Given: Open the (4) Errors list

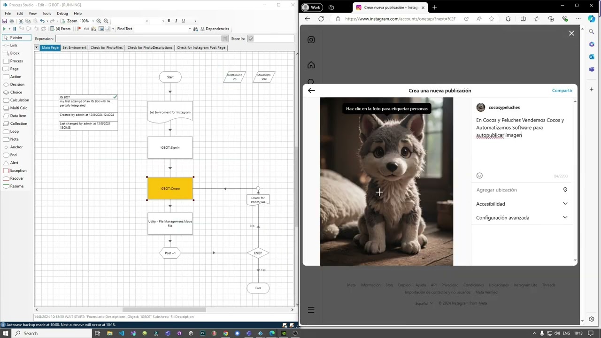Looking at the screenshot, I should pos(60,29).
